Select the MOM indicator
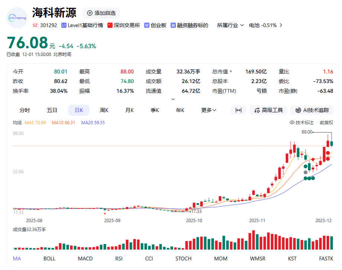 [x=221, y=259]
